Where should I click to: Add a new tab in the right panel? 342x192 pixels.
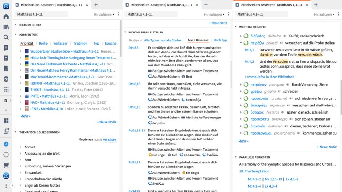(316, 5)
